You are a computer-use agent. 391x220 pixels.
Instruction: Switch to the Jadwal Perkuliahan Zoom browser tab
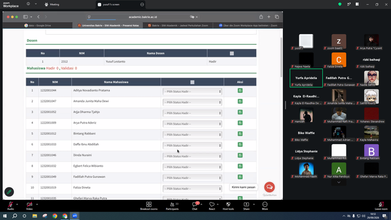(x=178, y=26)
